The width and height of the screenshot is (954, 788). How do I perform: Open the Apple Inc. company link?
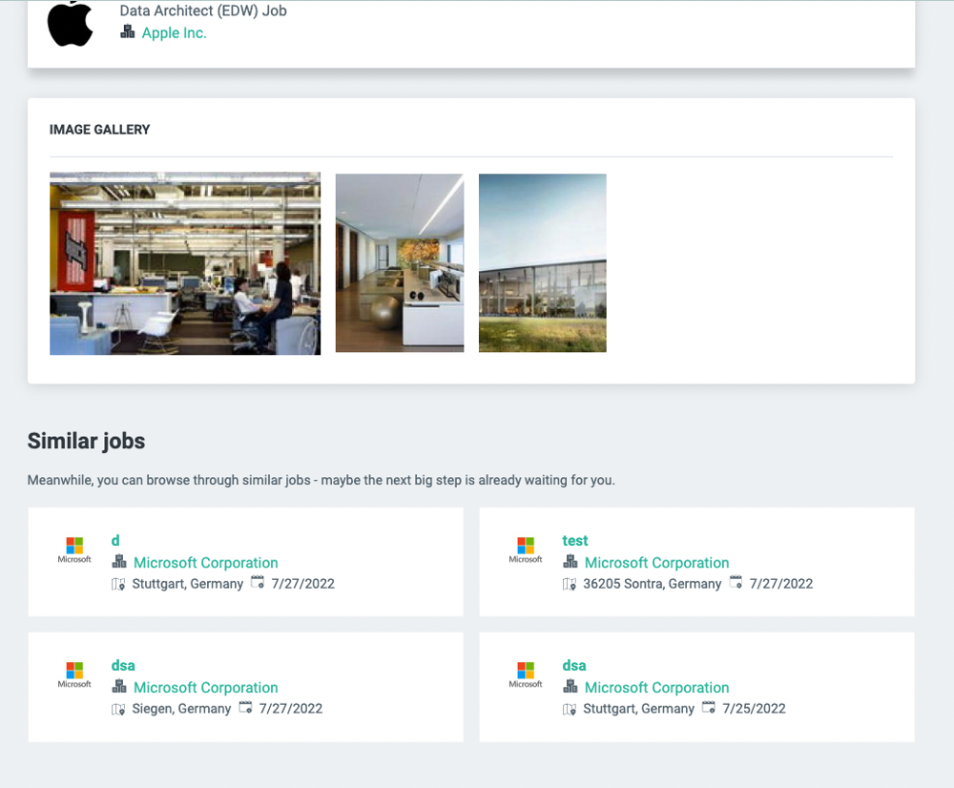(x=174, y=32)
